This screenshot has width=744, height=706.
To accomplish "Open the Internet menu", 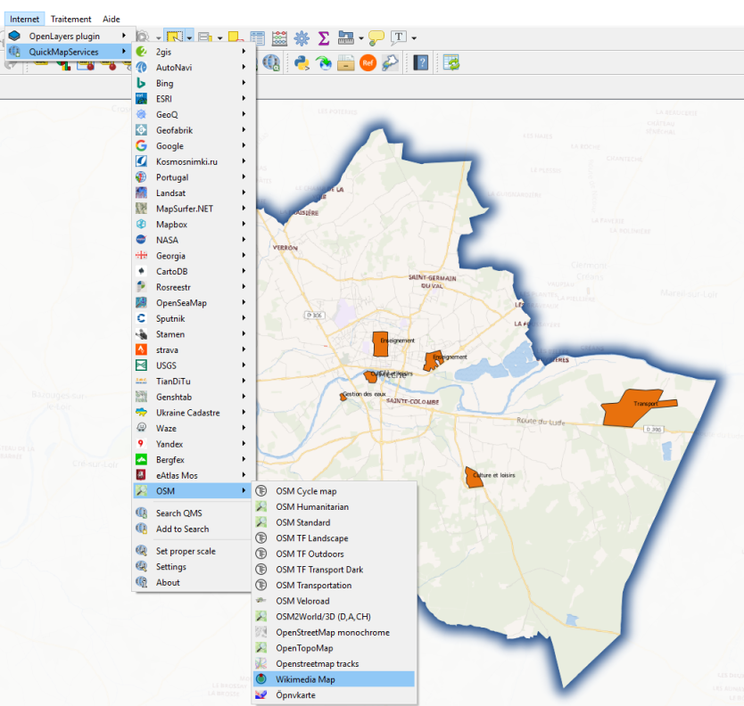I will tap(25, 19).
